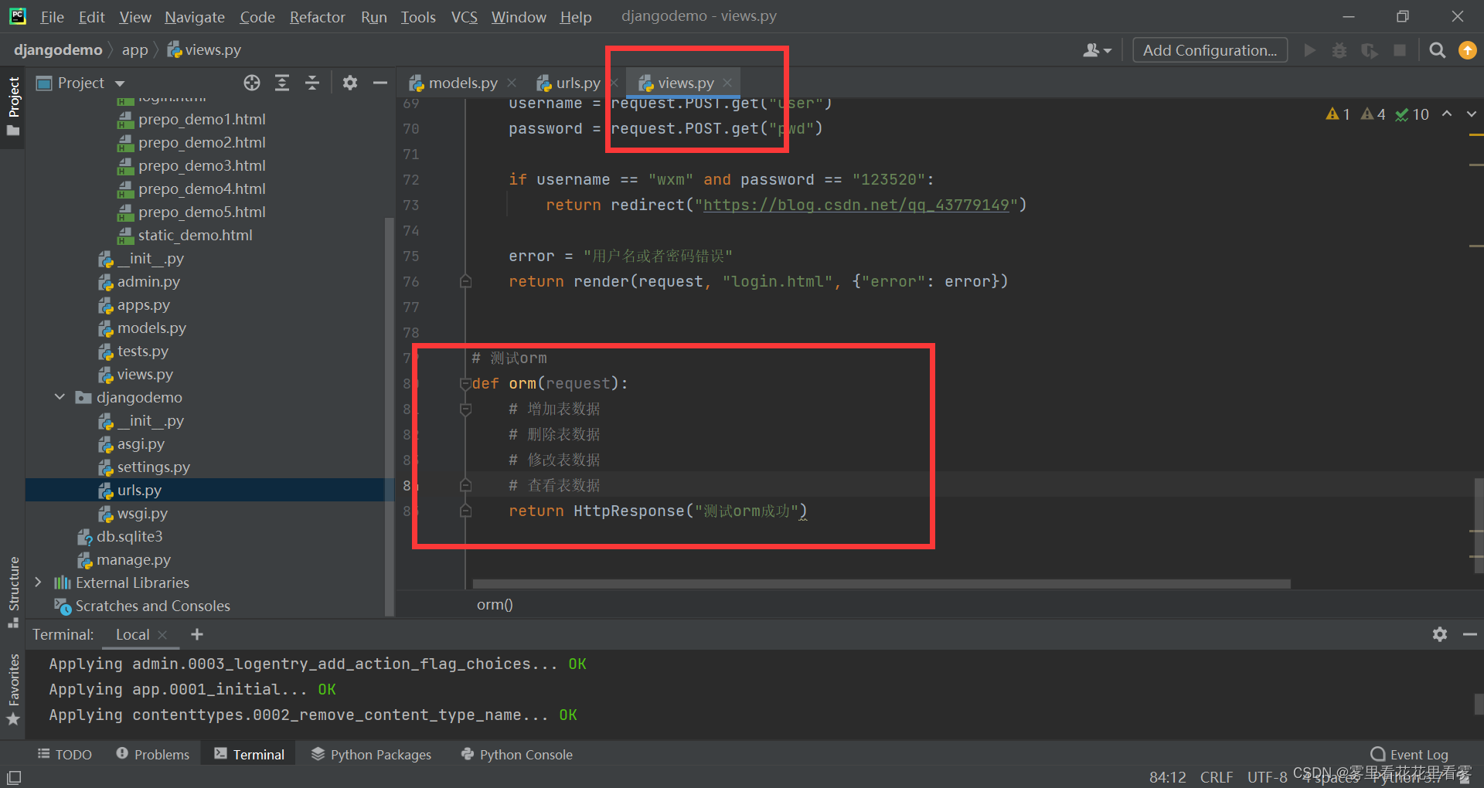Toggle the Project side tool window
Image resolution: width=1484 pixels, height=788 pixels.
click(x=13, y=106)
